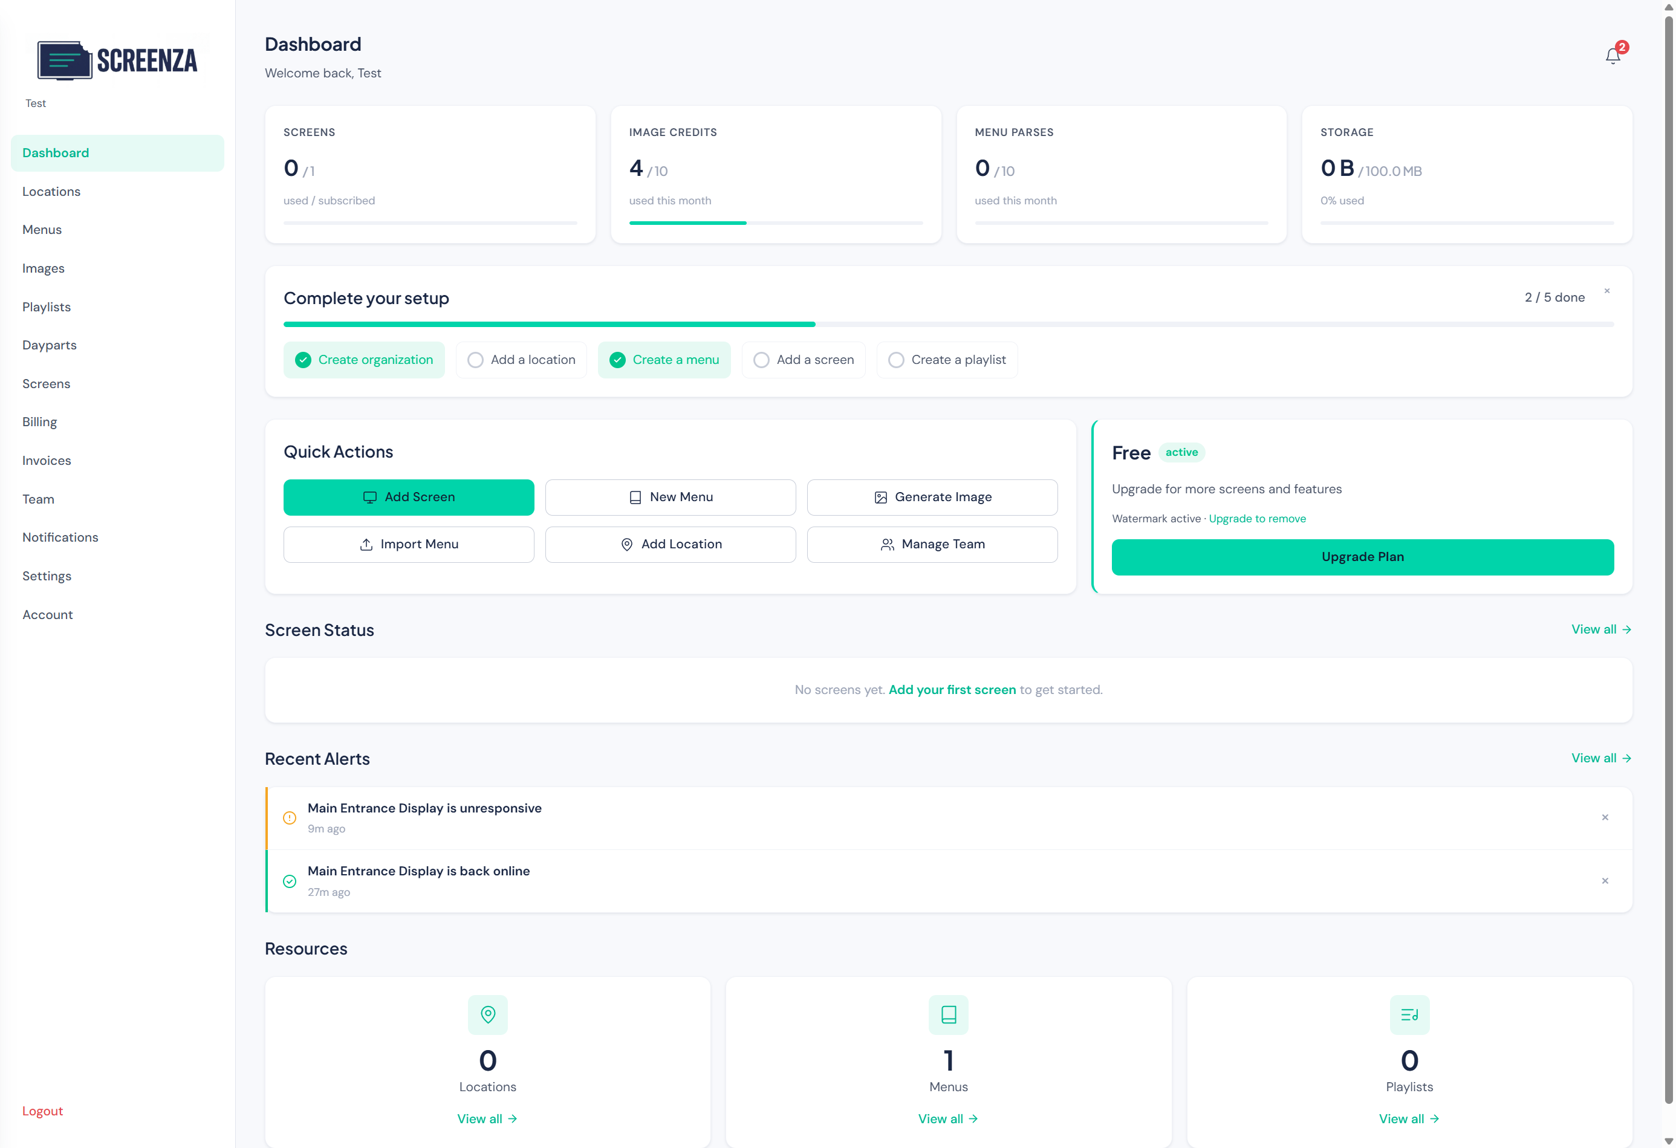Click the Screenza logo
This screenshot has width=1676, height=1148.
[117, 60]
